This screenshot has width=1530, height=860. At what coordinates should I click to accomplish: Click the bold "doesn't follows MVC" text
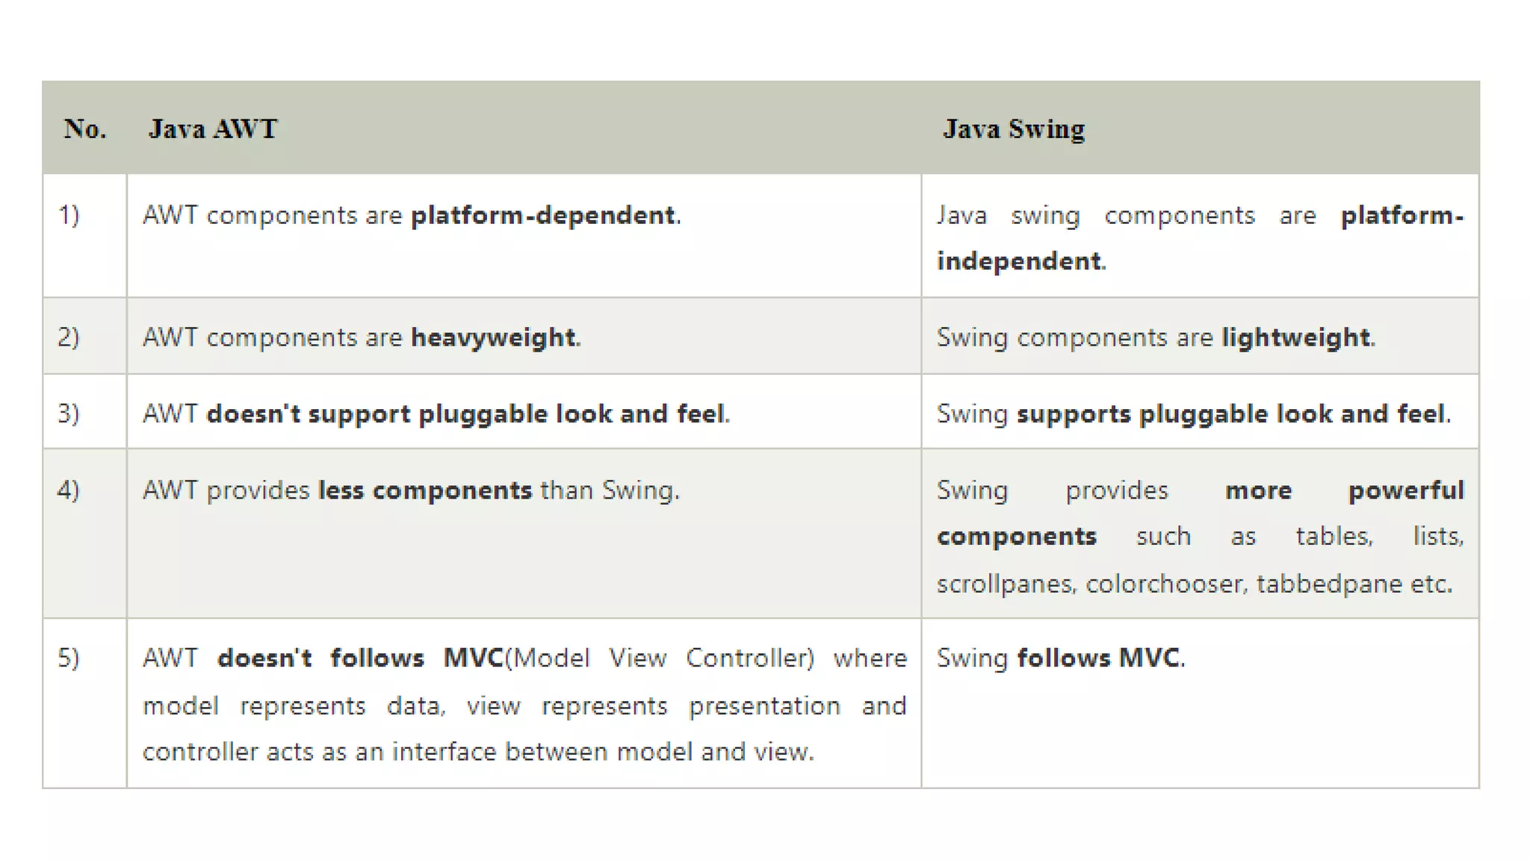(x=360, y=658)
